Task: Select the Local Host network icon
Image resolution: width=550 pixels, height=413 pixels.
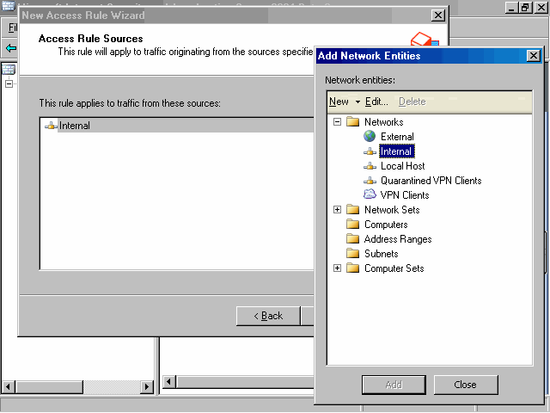Action: [x=370, y=166]
